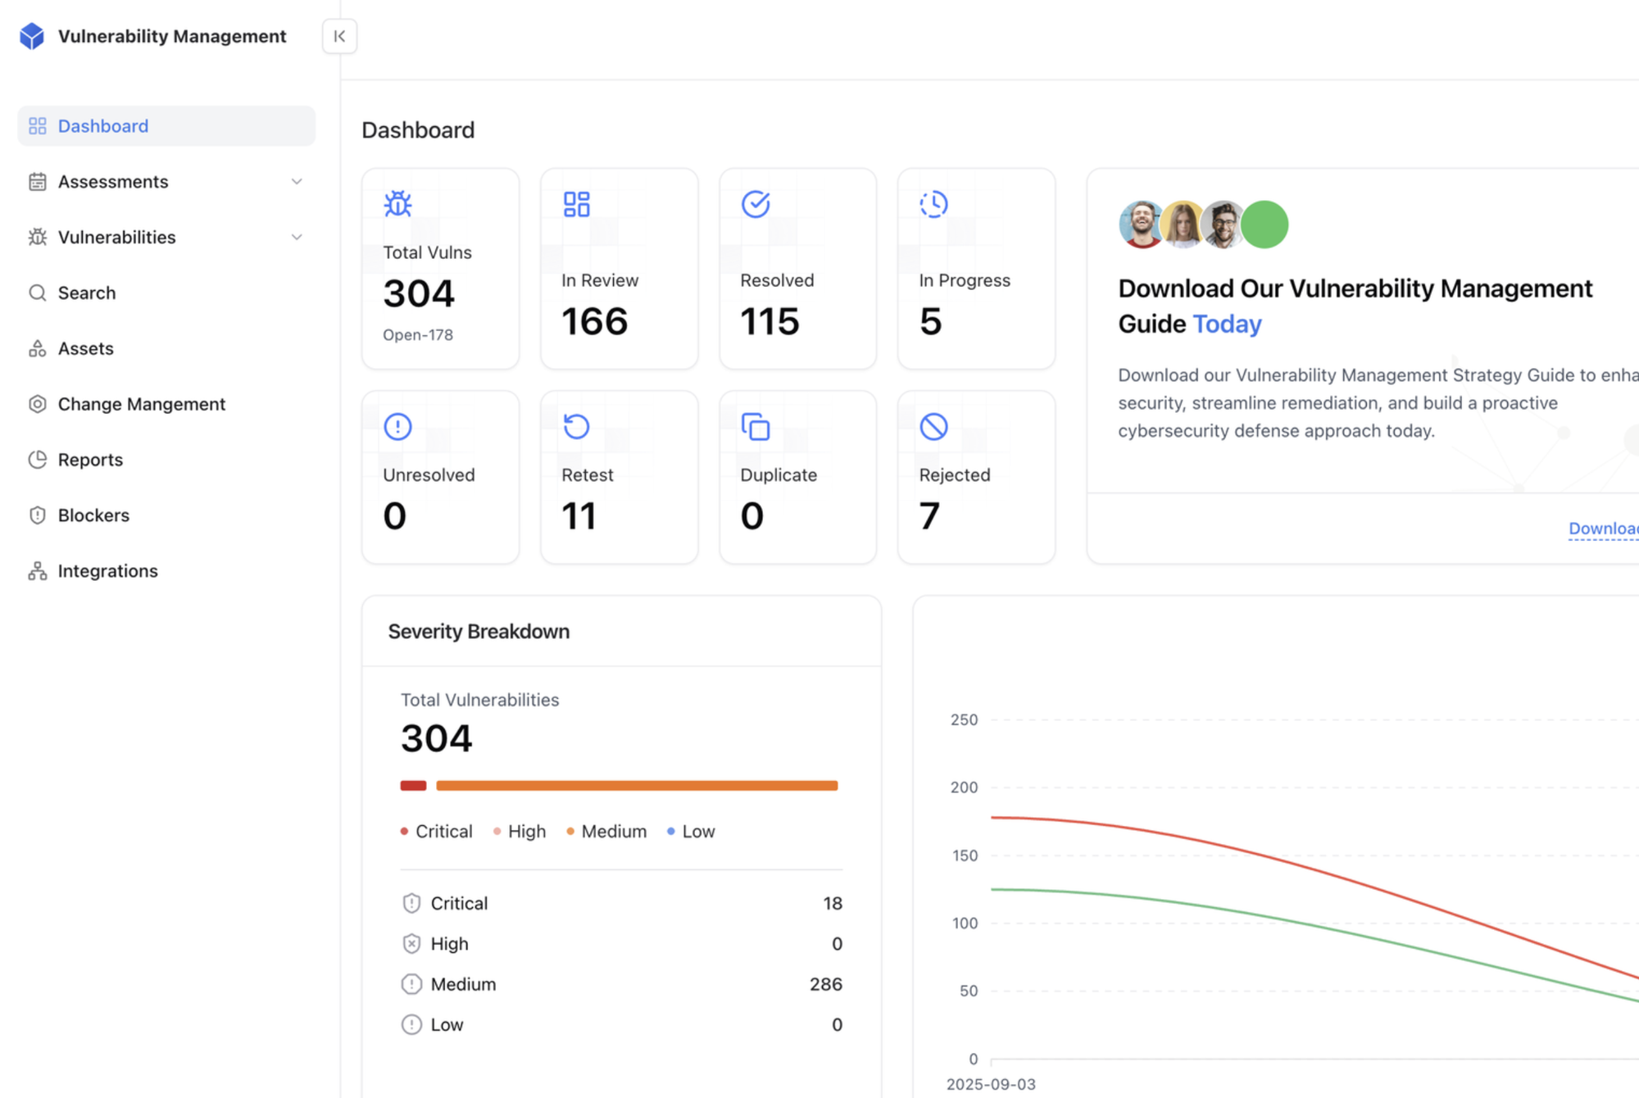Select the Medium count 286
The image size is (1639, 1098).
(826, 985)
